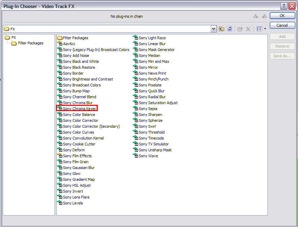This screenshot has height=227, width=298.
Task: Click 'Sony Color Balance' list entry
Action: point(79,115)
